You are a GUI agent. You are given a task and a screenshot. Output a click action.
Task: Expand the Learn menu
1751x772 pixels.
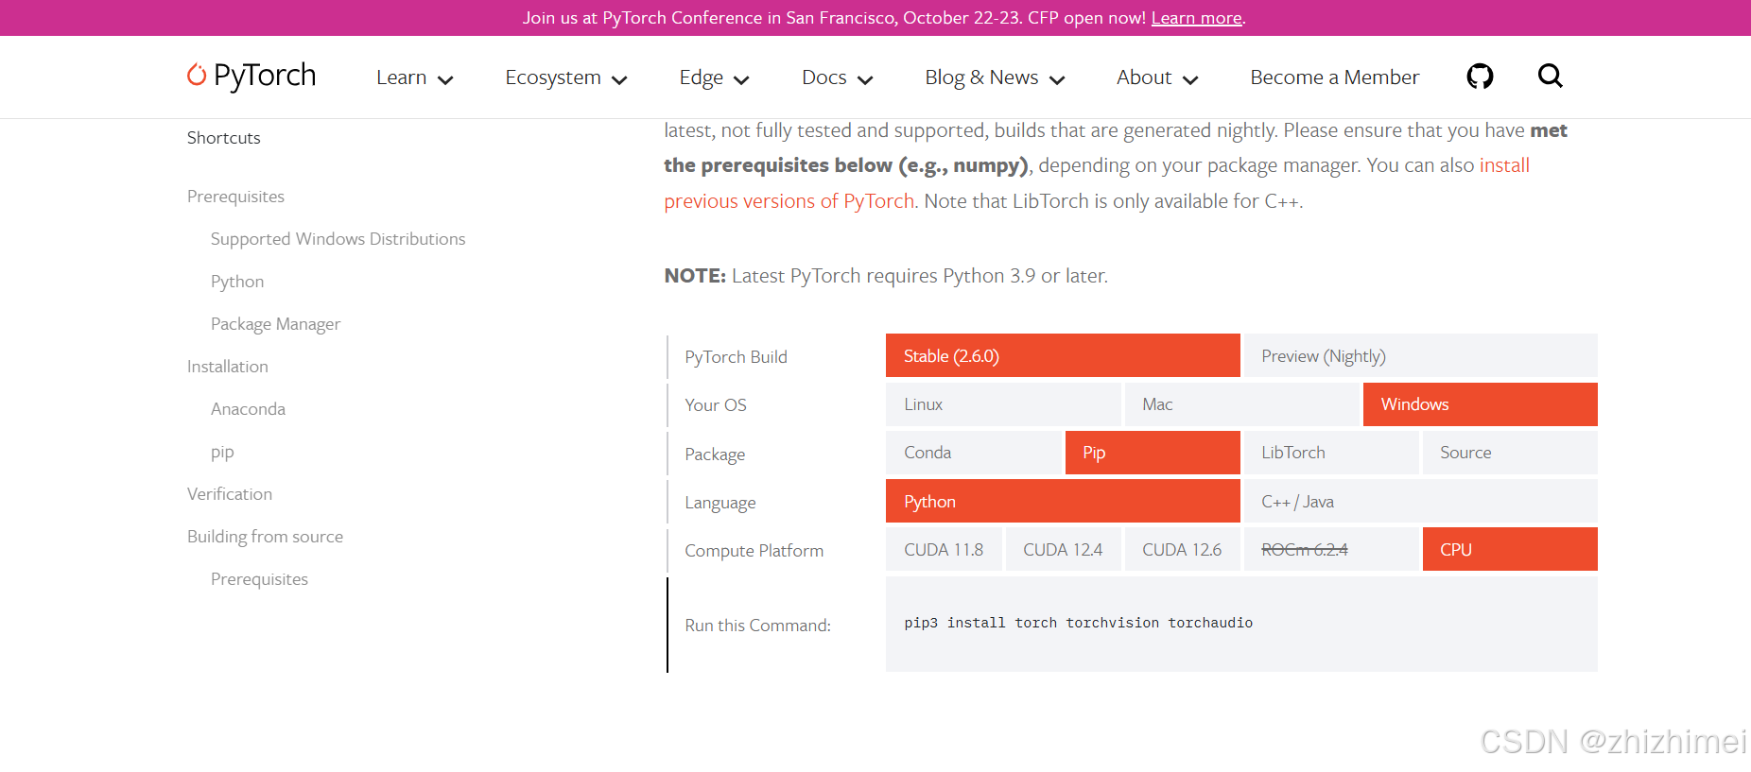pyautogui.click(x=414, y=77)
